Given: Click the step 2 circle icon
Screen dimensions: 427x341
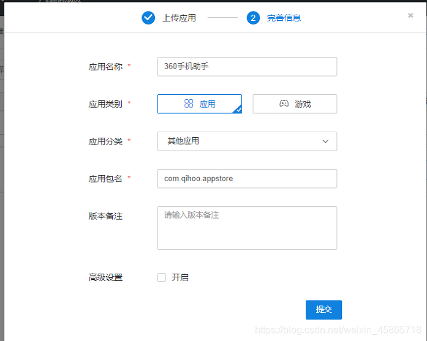Looking at the screenshot, I should (253, 18).
